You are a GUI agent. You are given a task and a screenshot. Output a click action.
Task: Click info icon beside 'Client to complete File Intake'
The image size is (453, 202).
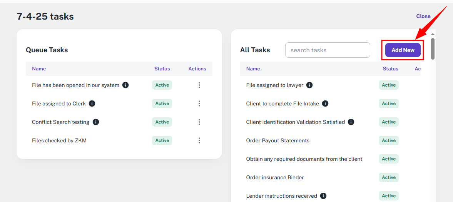tap(325, 104)
